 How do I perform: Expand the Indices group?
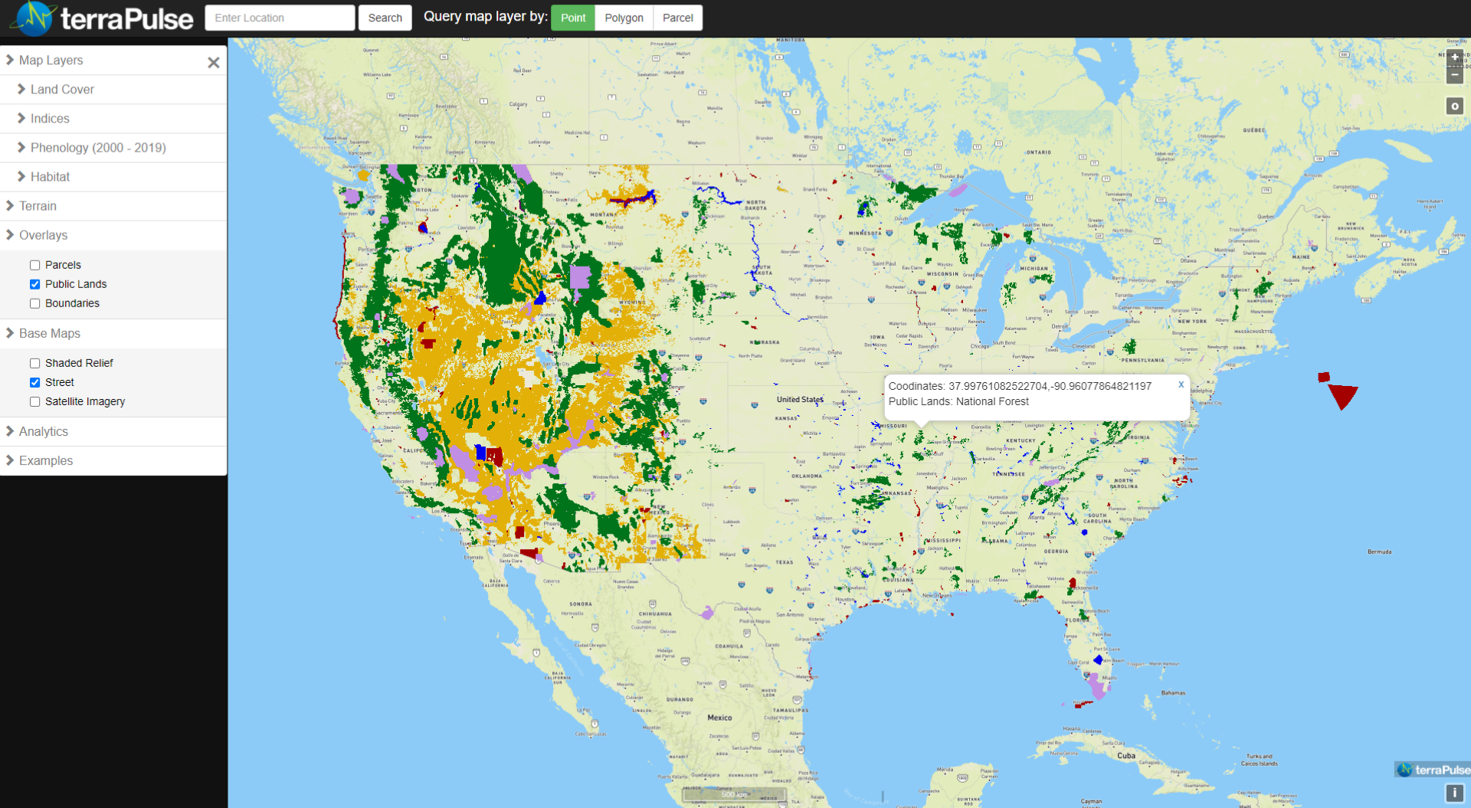[113, 119]
